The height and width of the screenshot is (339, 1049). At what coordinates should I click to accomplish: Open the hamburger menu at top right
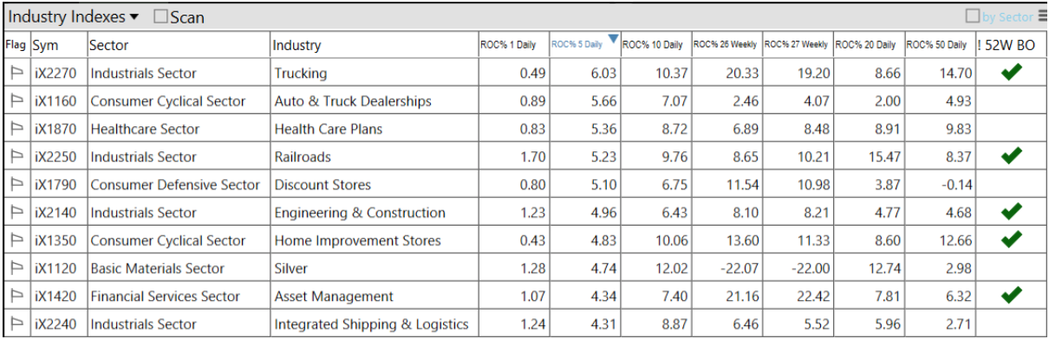click(x=1041, y=16)
